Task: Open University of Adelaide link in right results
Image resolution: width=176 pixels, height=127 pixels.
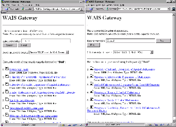Action: 125,69
